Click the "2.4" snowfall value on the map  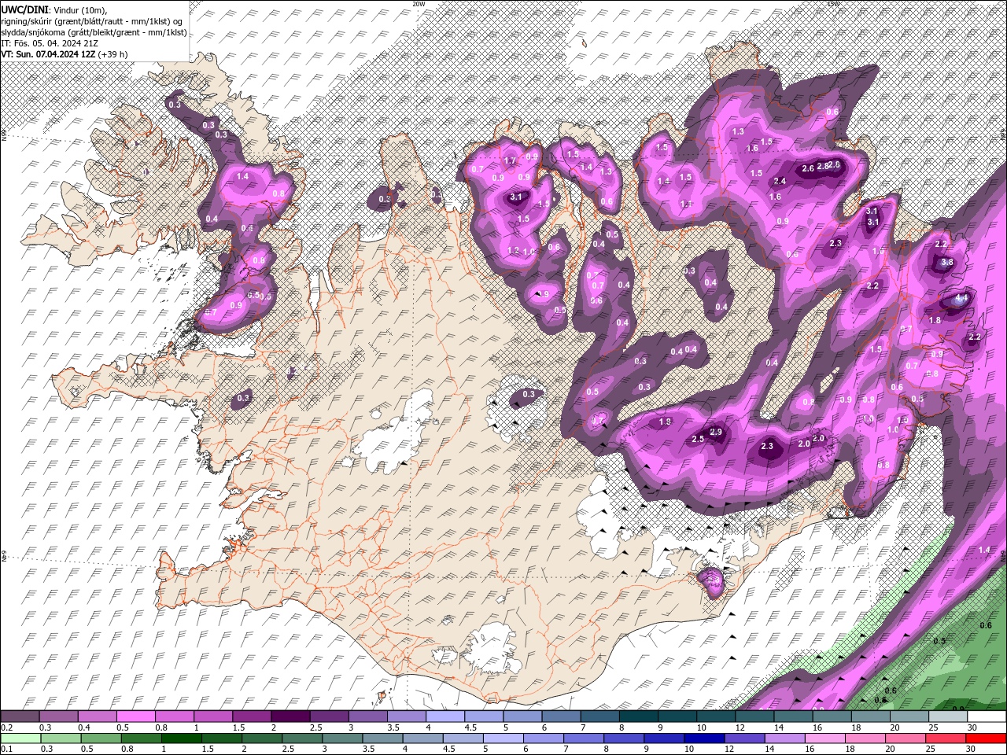click(x=780, y=182)
